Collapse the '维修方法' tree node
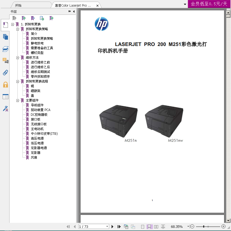 [x=17, y=58]
